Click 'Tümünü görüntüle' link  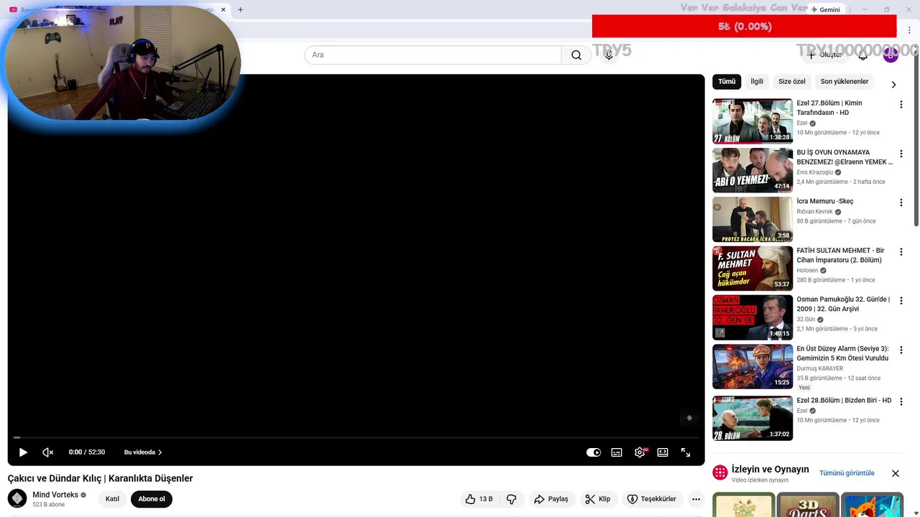pyautogui.click(x=847, y=473)
